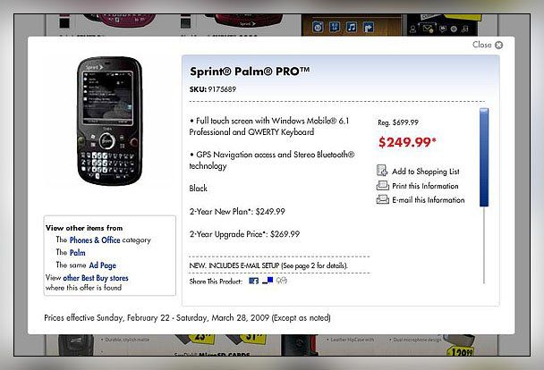The width and height of the screenshot is (544, 370).
Task: Click the scrollbar track below the blue thumb
Action: pyautogui.click(x=484, y=245)
